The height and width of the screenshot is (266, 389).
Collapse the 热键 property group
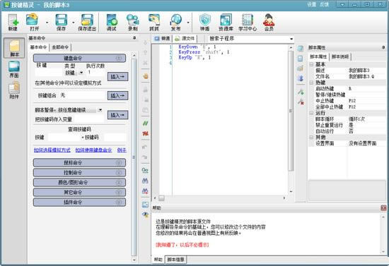[x=311, y=83]
